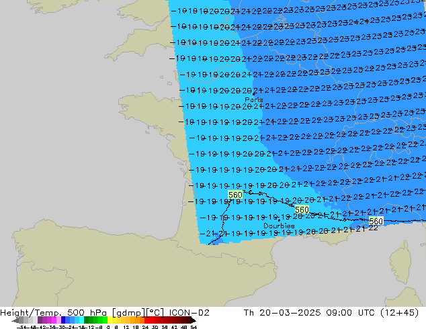Click the 'Height/Temp.' title text
The image size is (426, 329).
coord(31,313)
